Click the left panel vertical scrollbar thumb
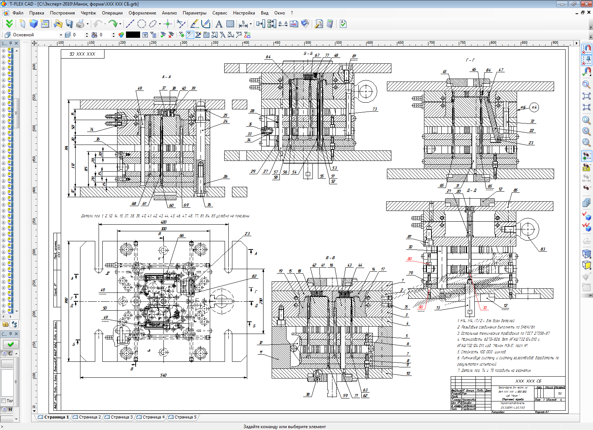The image size is (593, 430). 17,113
